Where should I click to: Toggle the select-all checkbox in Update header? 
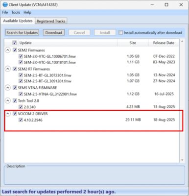[15, 43]
